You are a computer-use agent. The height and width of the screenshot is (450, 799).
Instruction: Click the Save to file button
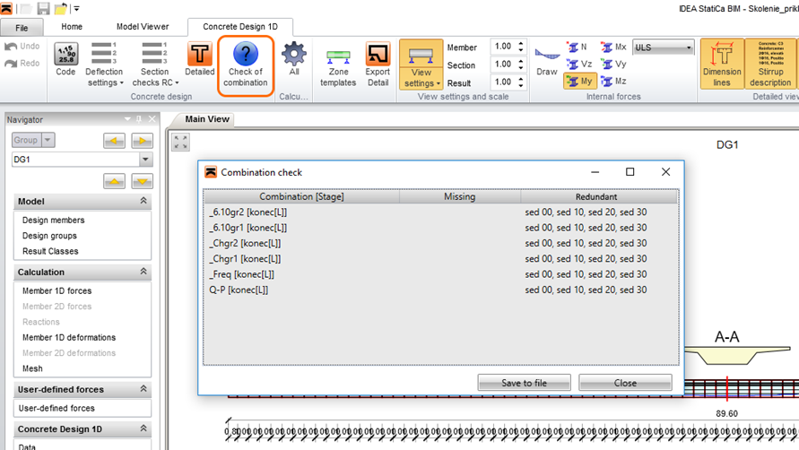coord(524,383)
